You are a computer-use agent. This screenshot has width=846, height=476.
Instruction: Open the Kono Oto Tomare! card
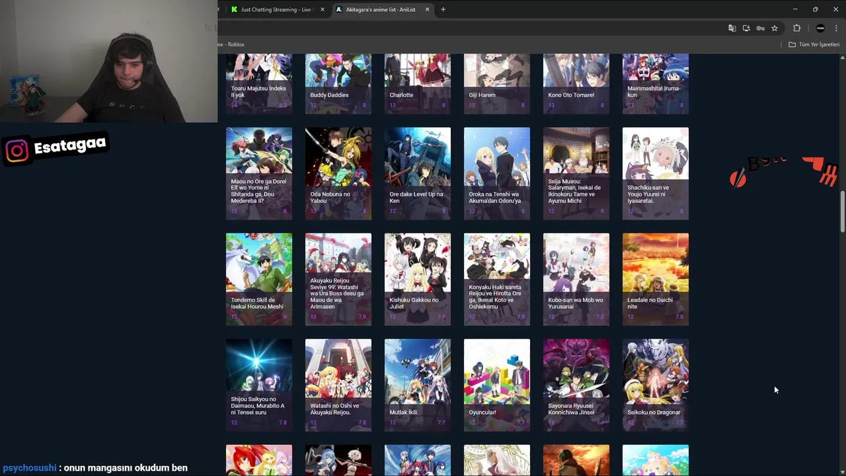[576, 84]
